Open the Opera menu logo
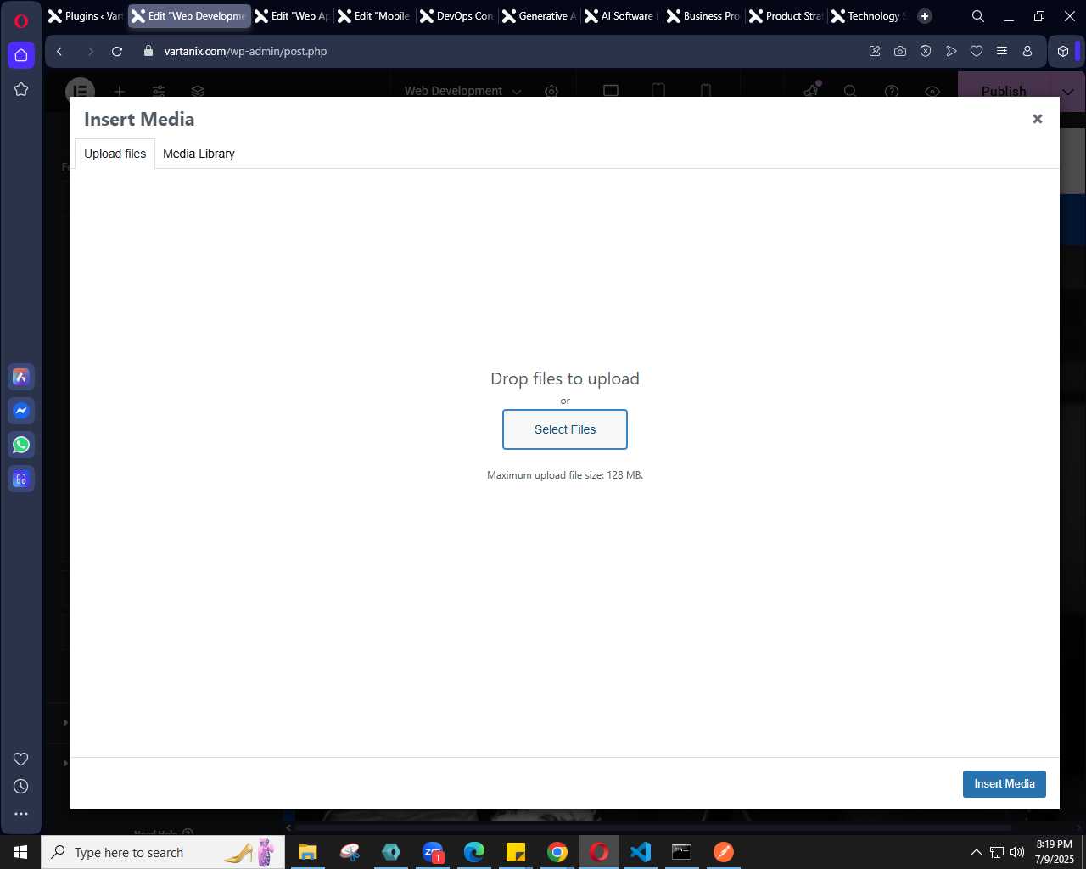Image resolution: width=1086 pixels, height=869 pixels. [x=21, y=20]
